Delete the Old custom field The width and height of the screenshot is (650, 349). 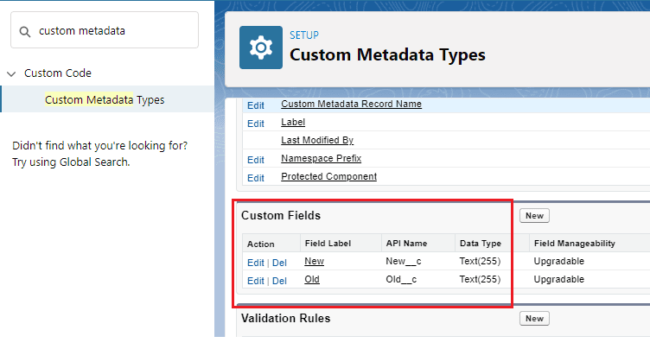(279, 281)
